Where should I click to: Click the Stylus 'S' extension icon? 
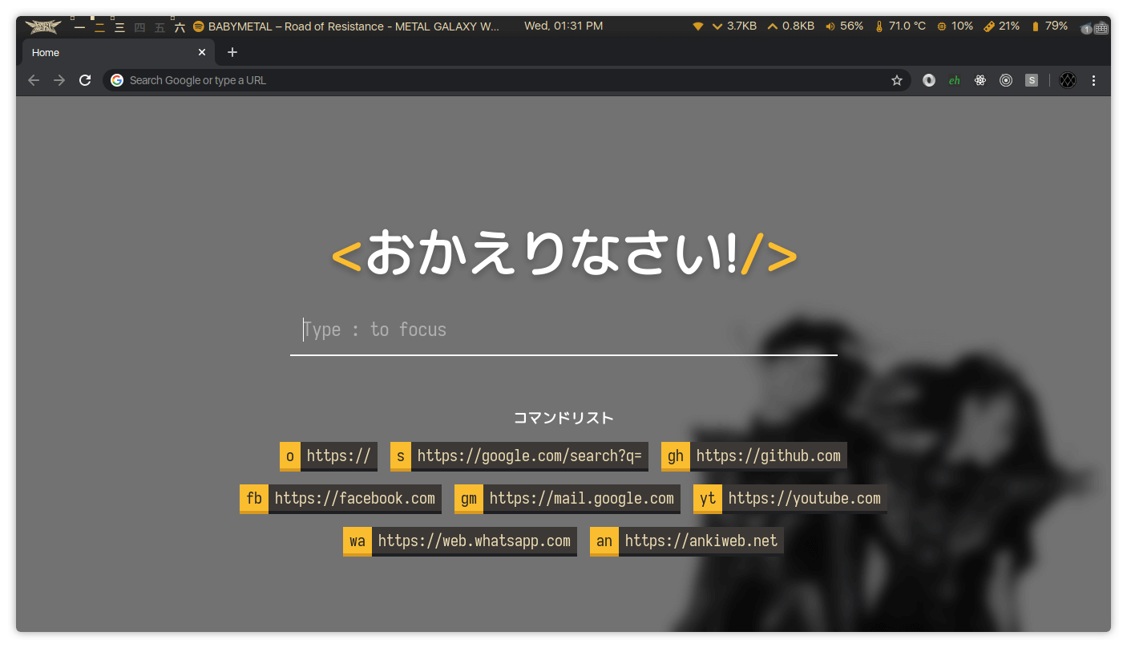click(x=1032, y=80)
